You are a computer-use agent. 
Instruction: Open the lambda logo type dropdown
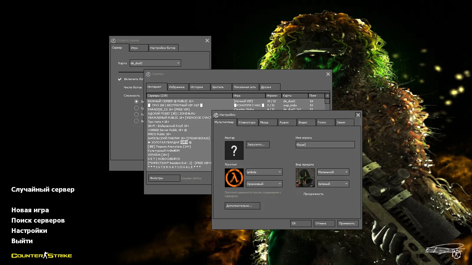coord(264,172)
